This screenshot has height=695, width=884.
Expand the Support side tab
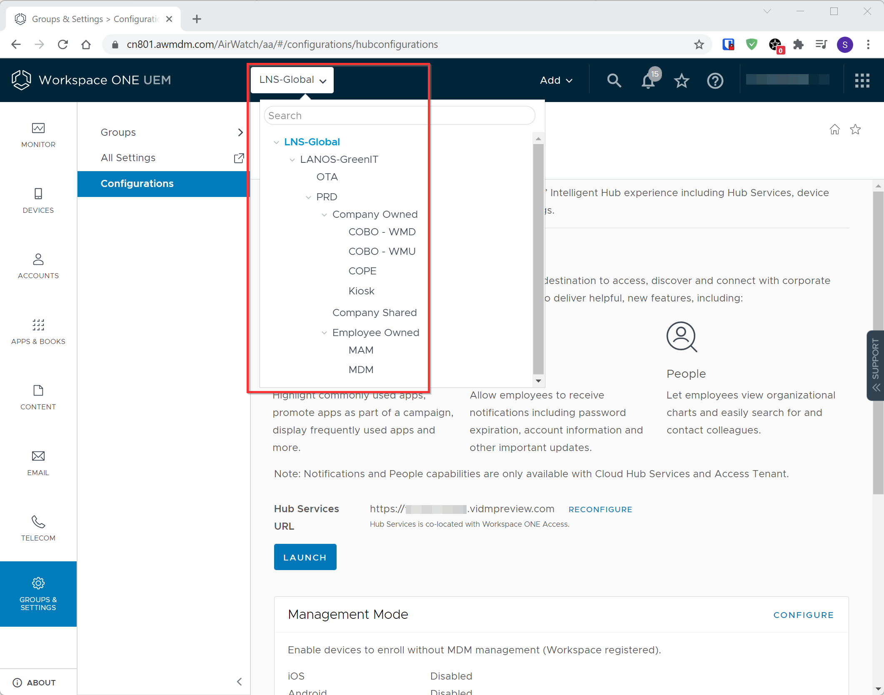875,365
